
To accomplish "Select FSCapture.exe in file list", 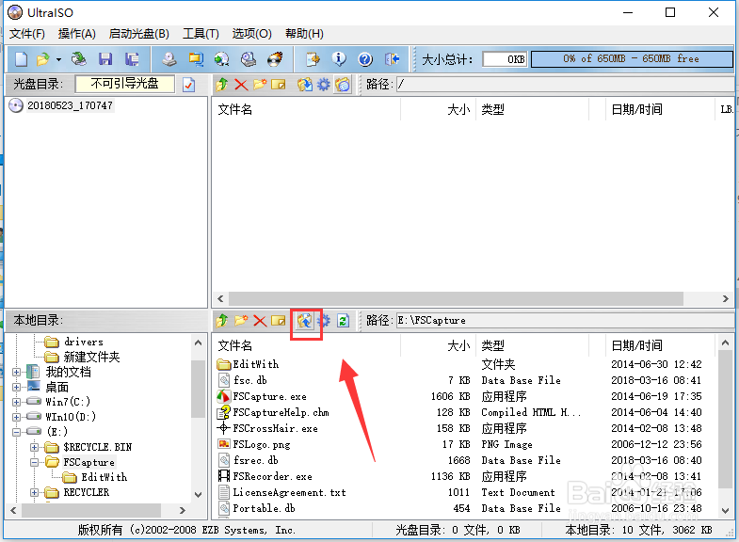I will [x=269, y=397].
